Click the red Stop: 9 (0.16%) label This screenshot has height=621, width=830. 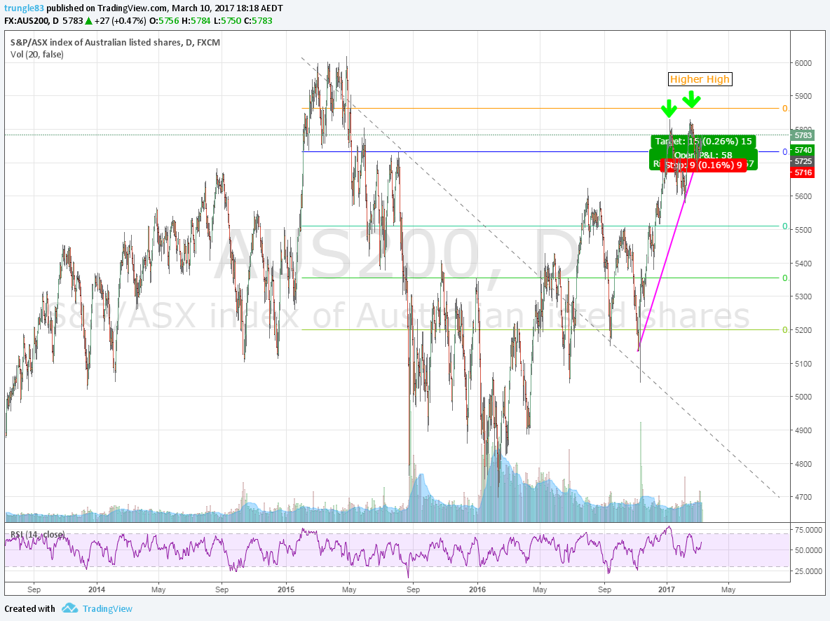pos(704,165)
